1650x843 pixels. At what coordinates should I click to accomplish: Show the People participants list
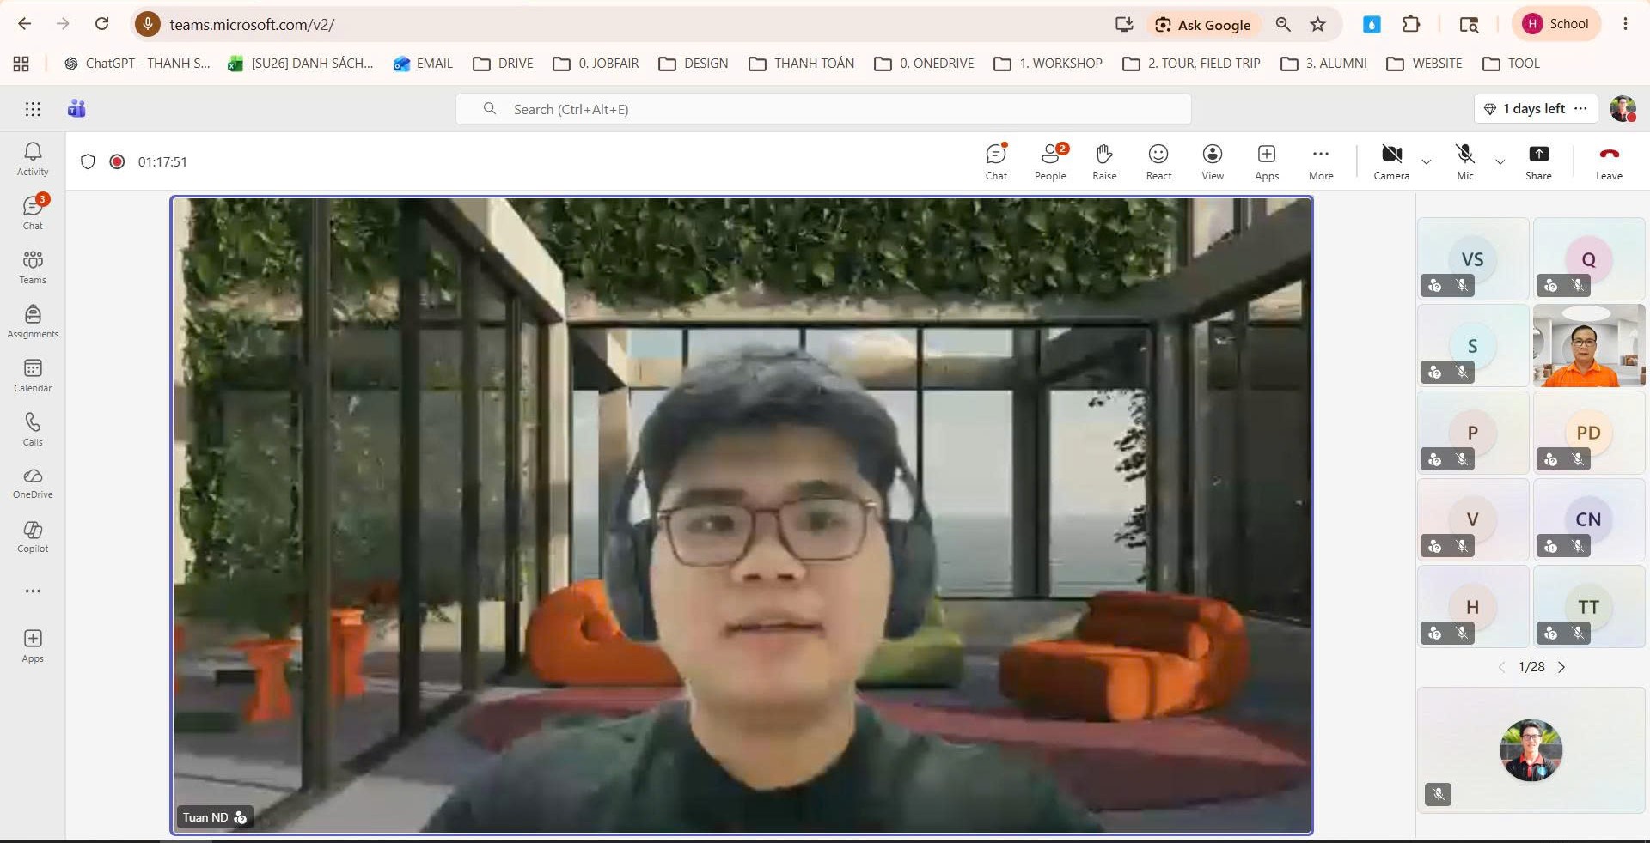[1050, 161]
